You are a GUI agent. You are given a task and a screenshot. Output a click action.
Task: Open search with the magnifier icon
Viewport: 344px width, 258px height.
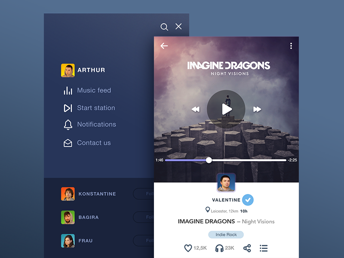tap(164, 27)
